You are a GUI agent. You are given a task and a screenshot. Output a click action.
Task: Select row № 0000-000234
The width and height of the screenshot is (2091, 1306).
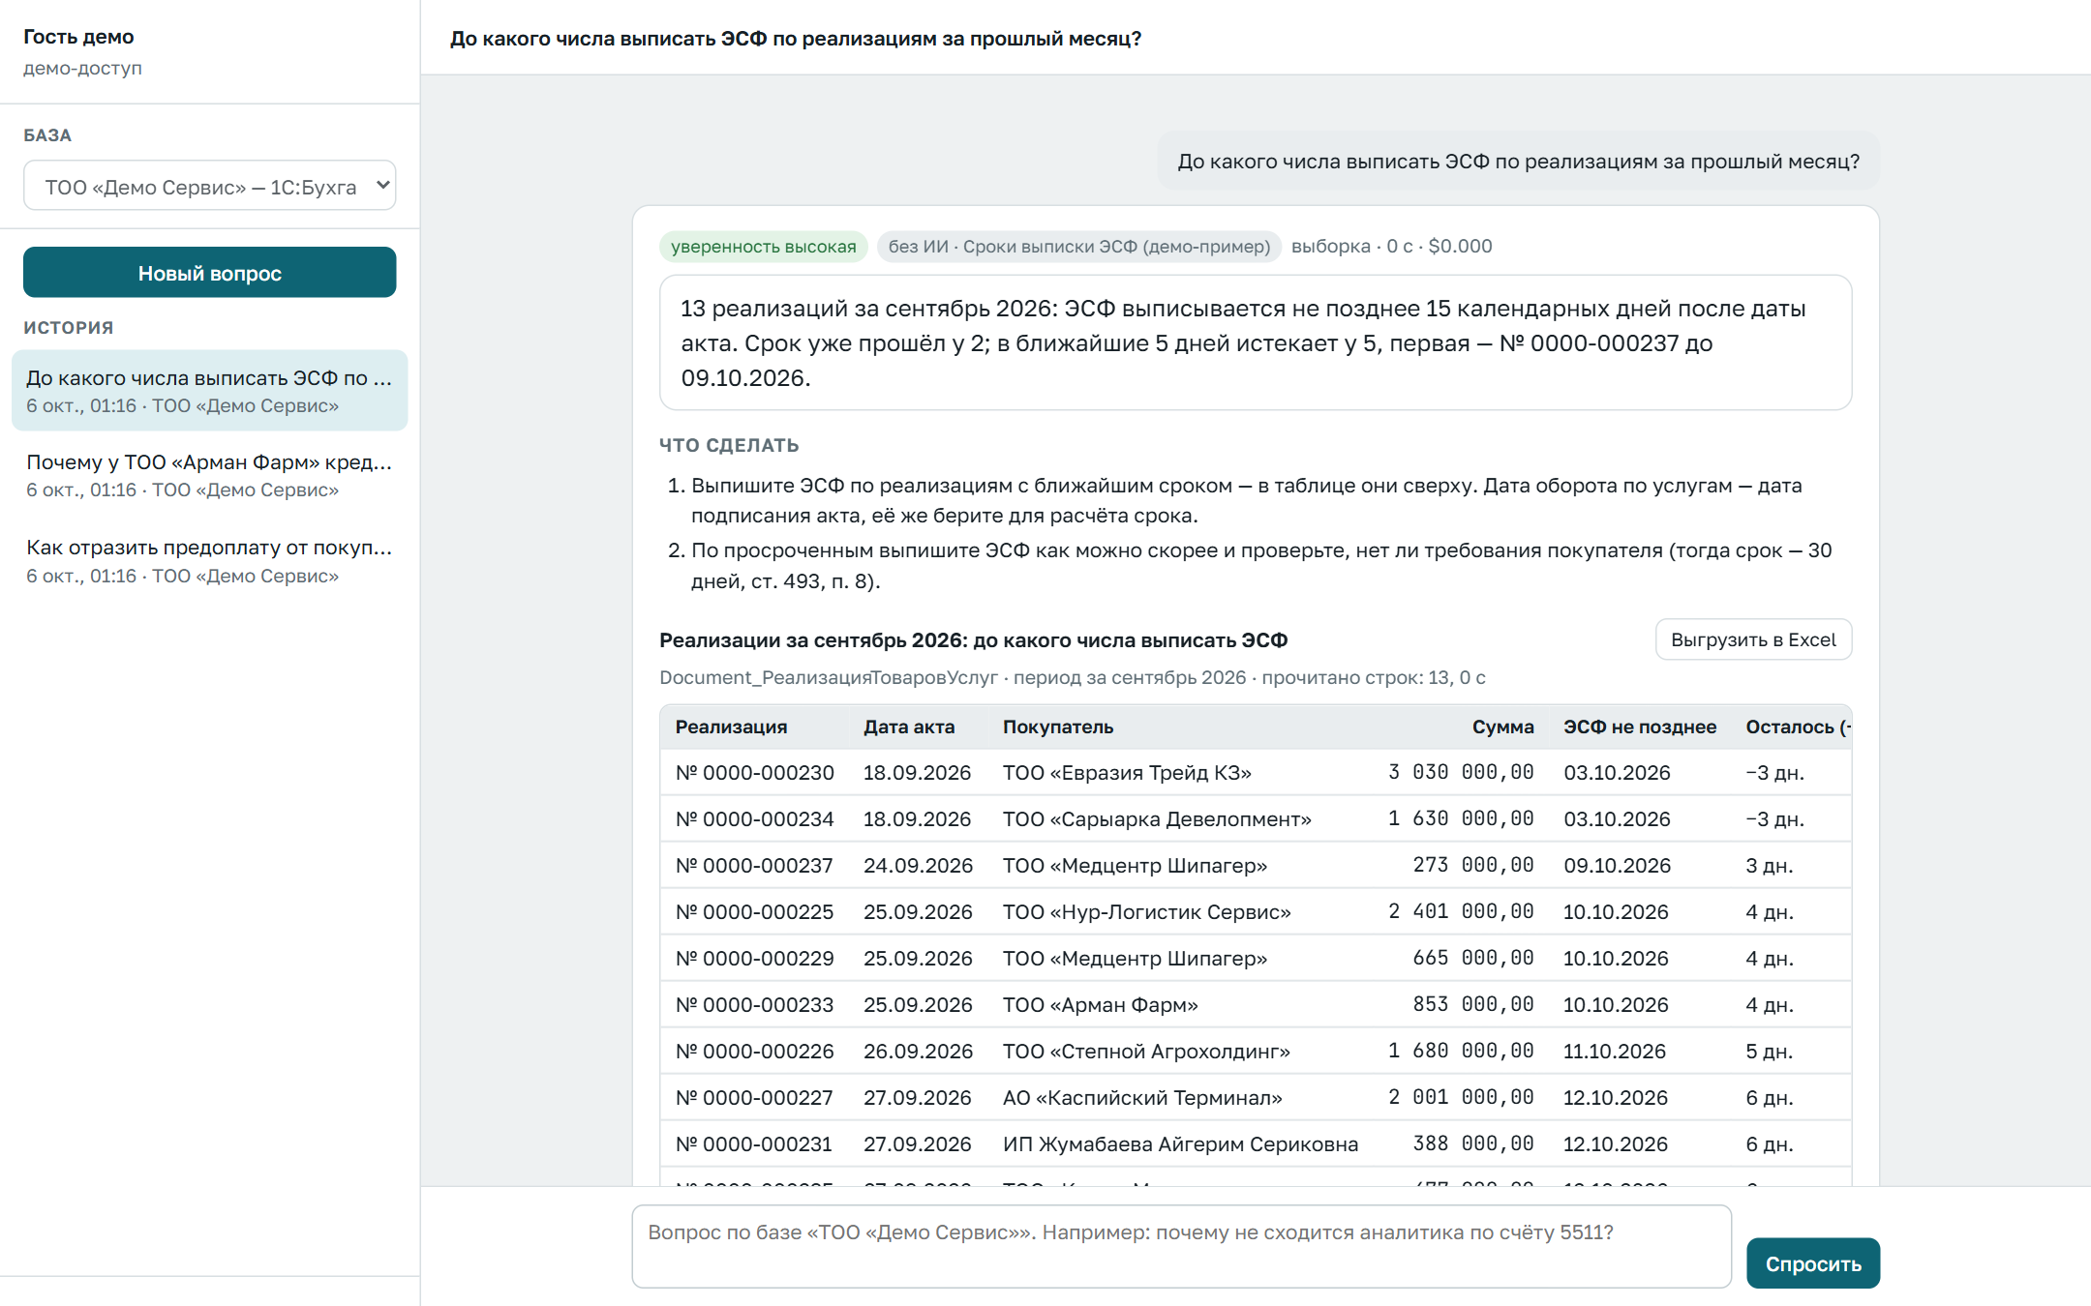point(1256,819)
